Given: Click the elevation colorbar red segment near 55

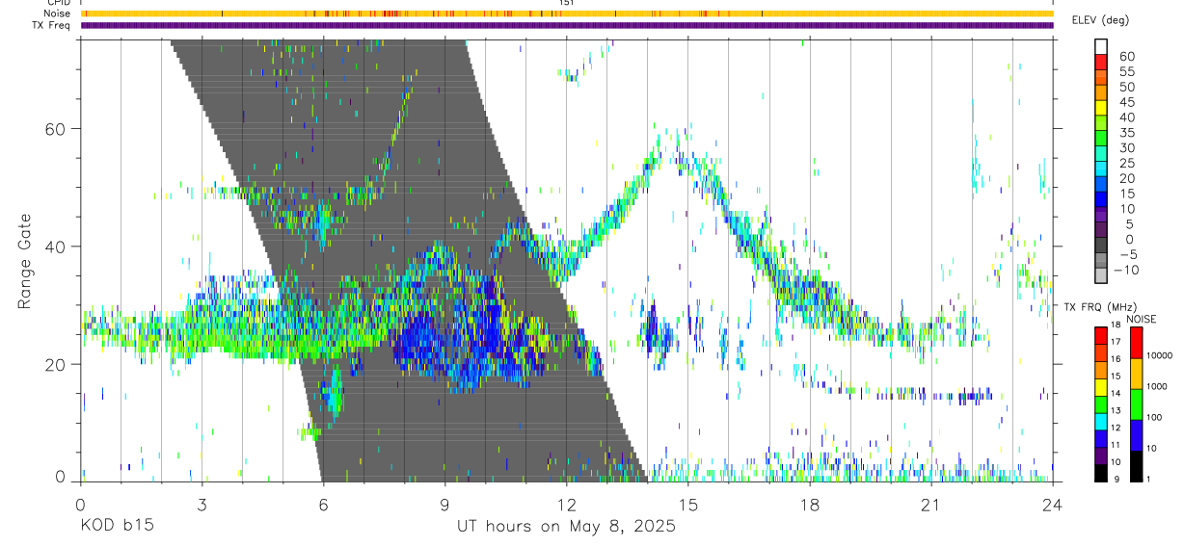Looking at the screenshot, I should [1101, 63].
